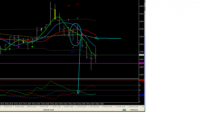This screenshot has width=204, height=128.
Task: Click the chart tabs scroll-right arrow
Action: coord(143,107)
